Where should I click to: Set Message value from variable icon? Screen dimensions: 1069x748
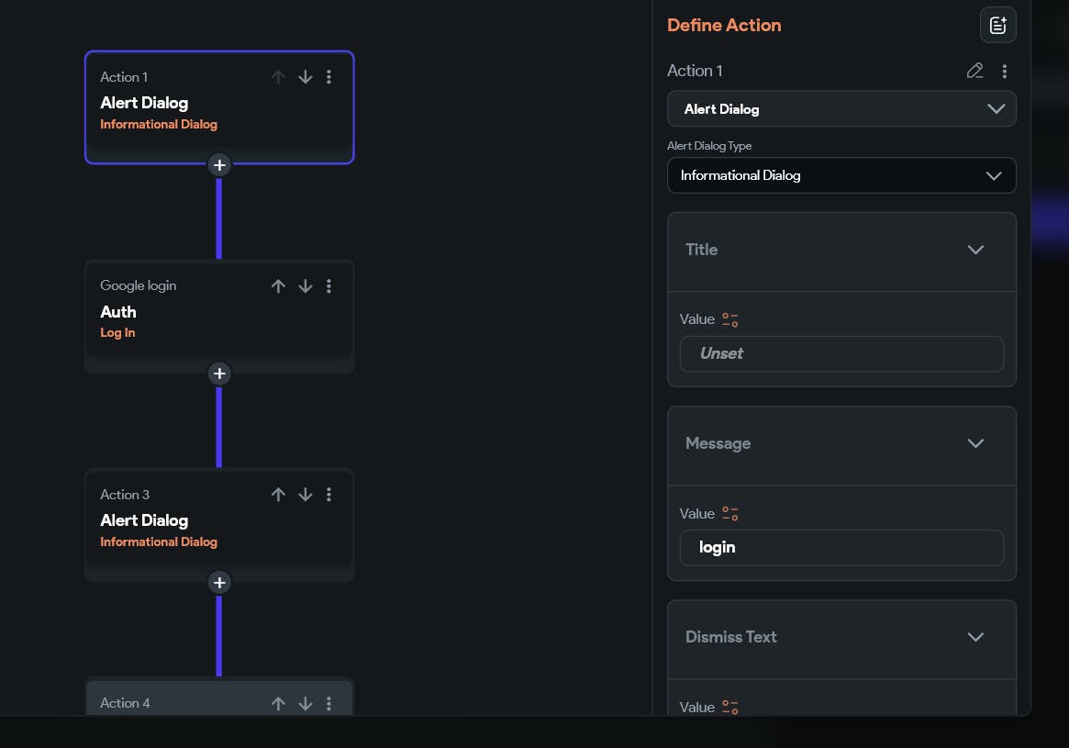coord(729,514)
